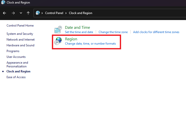Select Clock and Region breadcrumb segment
This screenshot has height=127, width=186.
(80, 13)
